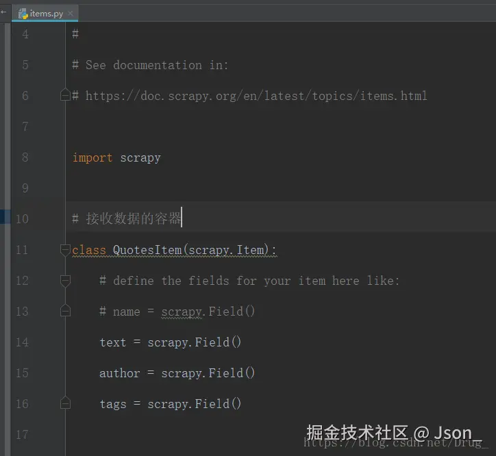Collapse the QuotesItem class fold marker on line 11
496x456 pixels.
[65, 249]
